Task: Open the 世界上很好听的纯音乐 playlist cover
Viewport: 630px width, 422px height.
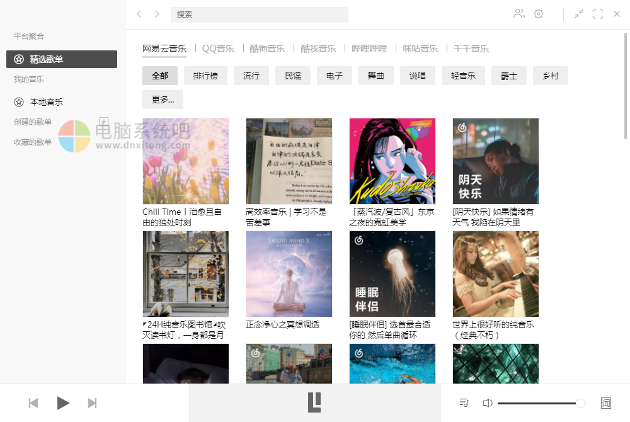Action: 495,274
